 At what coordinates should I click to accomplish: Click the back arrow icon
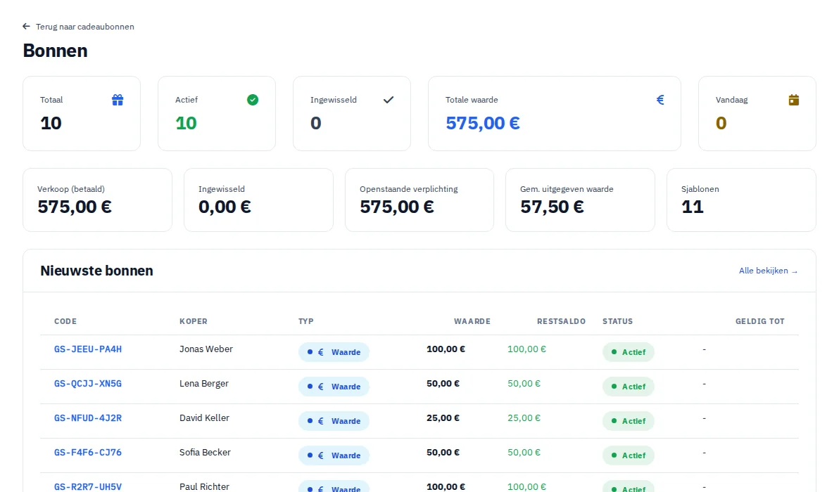click(x=26, y=26)
